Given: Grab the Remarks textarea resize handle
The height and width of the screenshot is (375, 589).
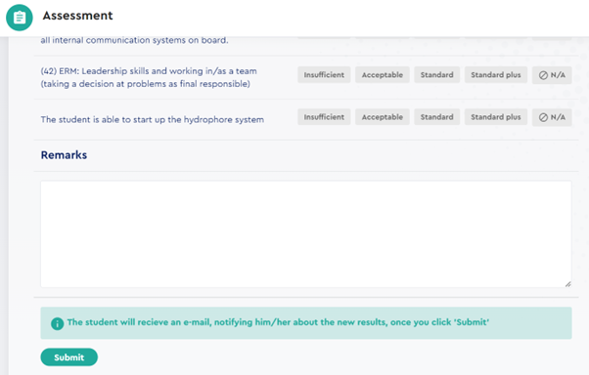Looking at the screenshot, I should tap(567, 284).
